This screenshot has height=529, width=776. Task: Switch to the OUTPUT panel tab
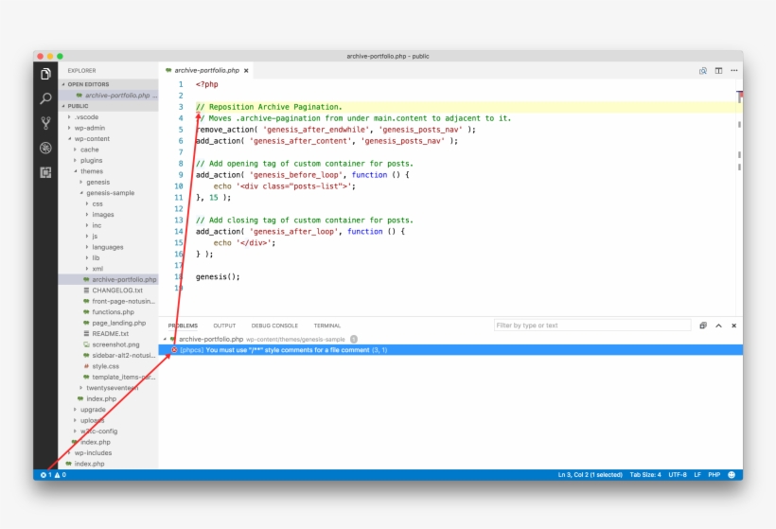coord(224,326)
